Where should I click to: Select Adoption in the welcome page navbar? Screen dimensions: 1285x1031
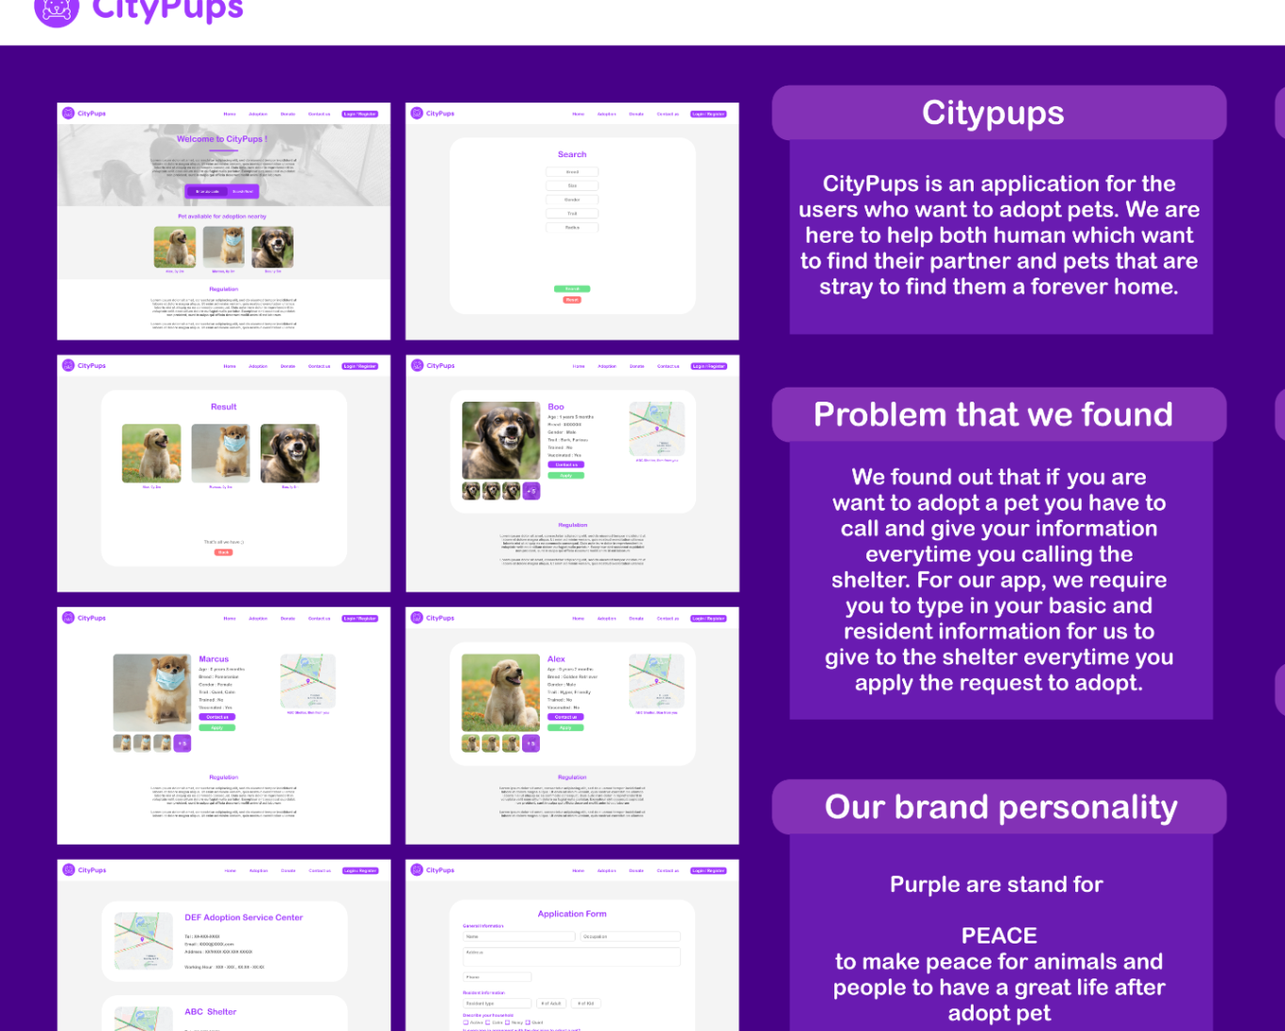pyautogui.click(x=258, y=114)
